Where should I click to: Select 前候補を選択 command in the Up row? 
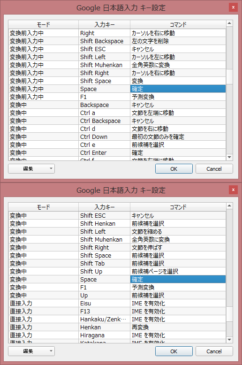[178, 295]
